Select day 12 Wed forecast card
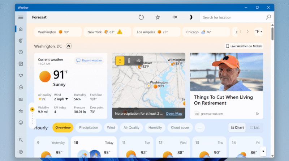 point(173,147)
